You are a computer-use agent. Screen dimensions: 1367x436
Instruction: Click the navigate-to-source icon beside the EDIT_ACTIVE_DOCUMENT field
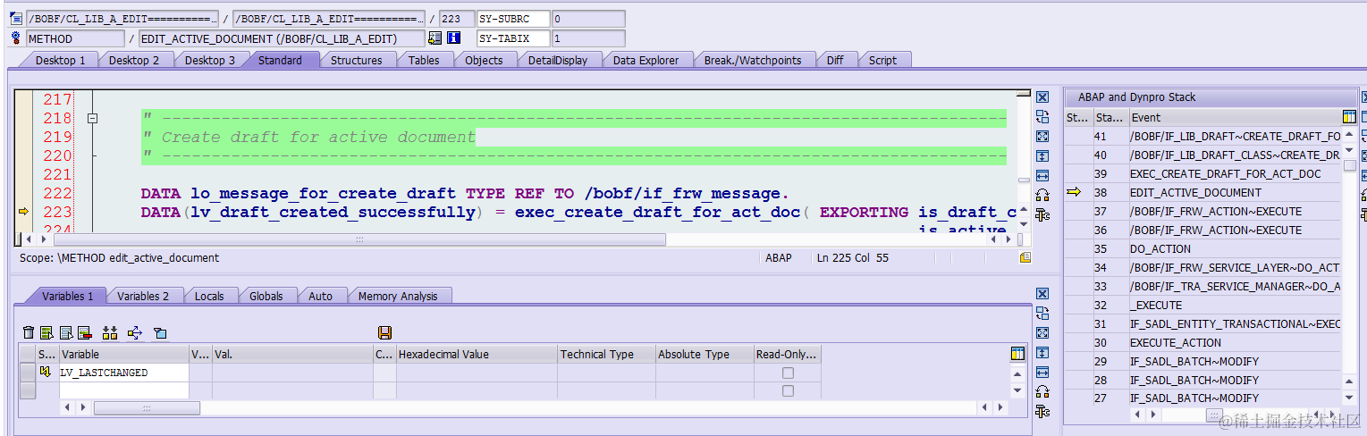click(435, 38)
